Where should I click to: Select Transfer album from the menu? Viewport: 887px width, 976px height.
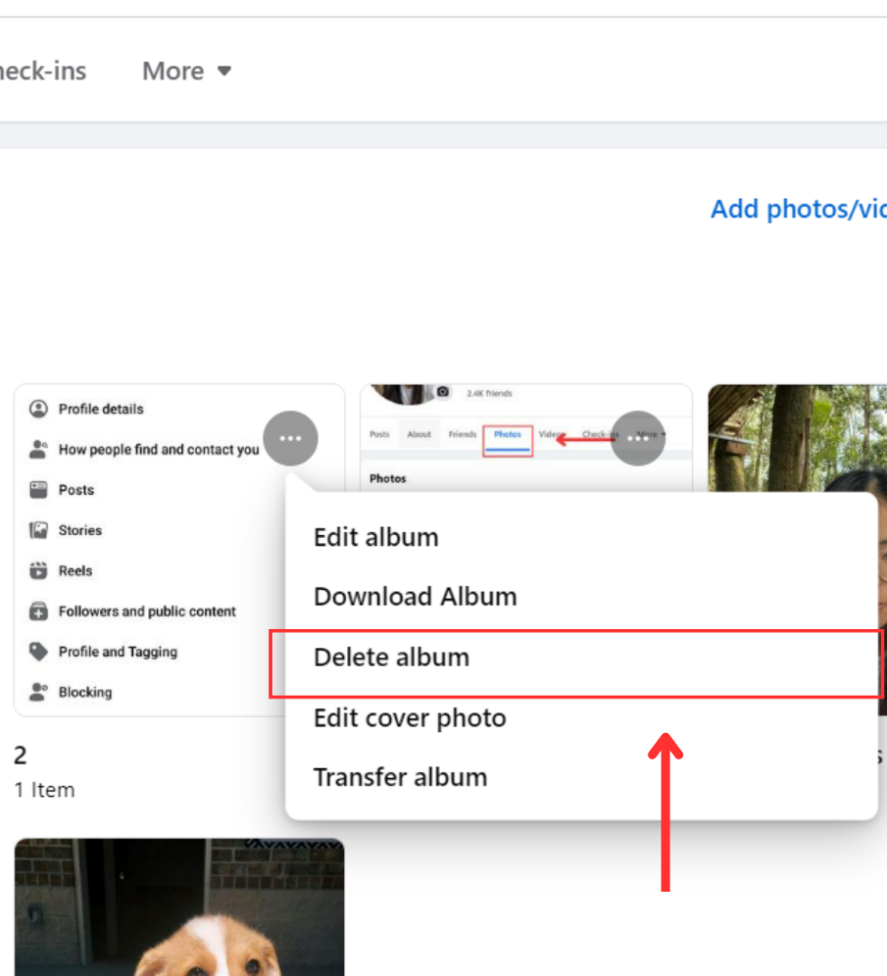400,776
